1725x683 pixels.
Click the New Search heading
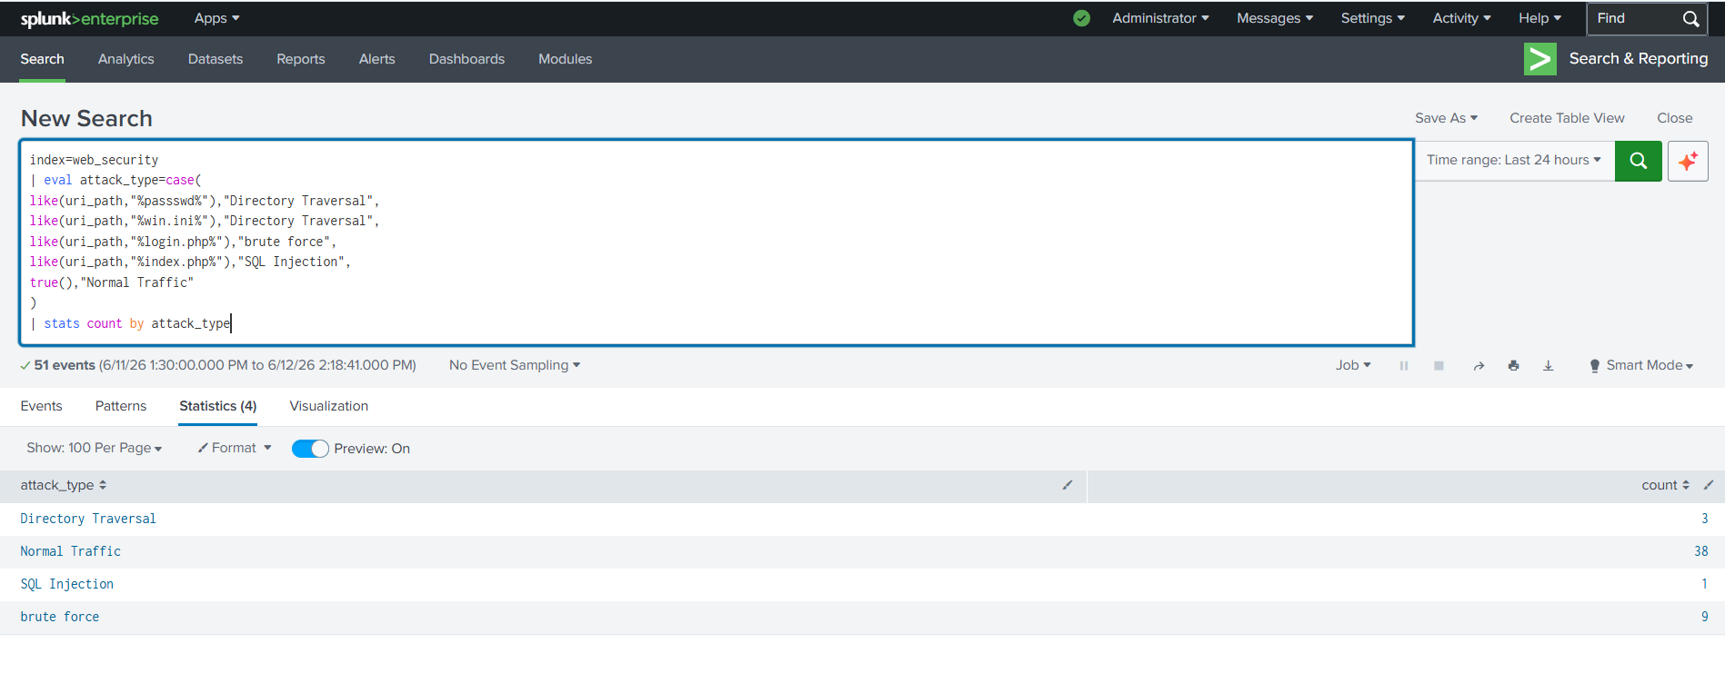pyautogui.click(x=86, y=118)
